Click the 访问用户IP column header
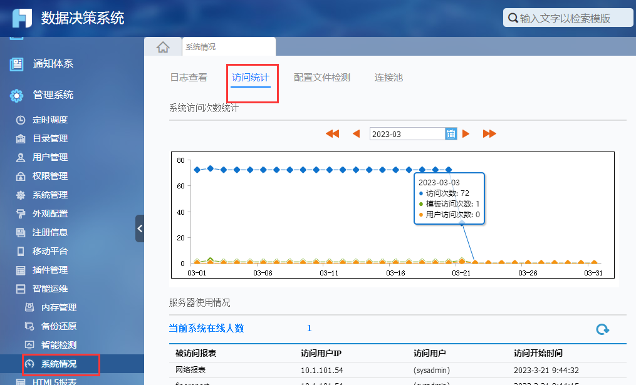636x385 pixels. click(321, 354)
